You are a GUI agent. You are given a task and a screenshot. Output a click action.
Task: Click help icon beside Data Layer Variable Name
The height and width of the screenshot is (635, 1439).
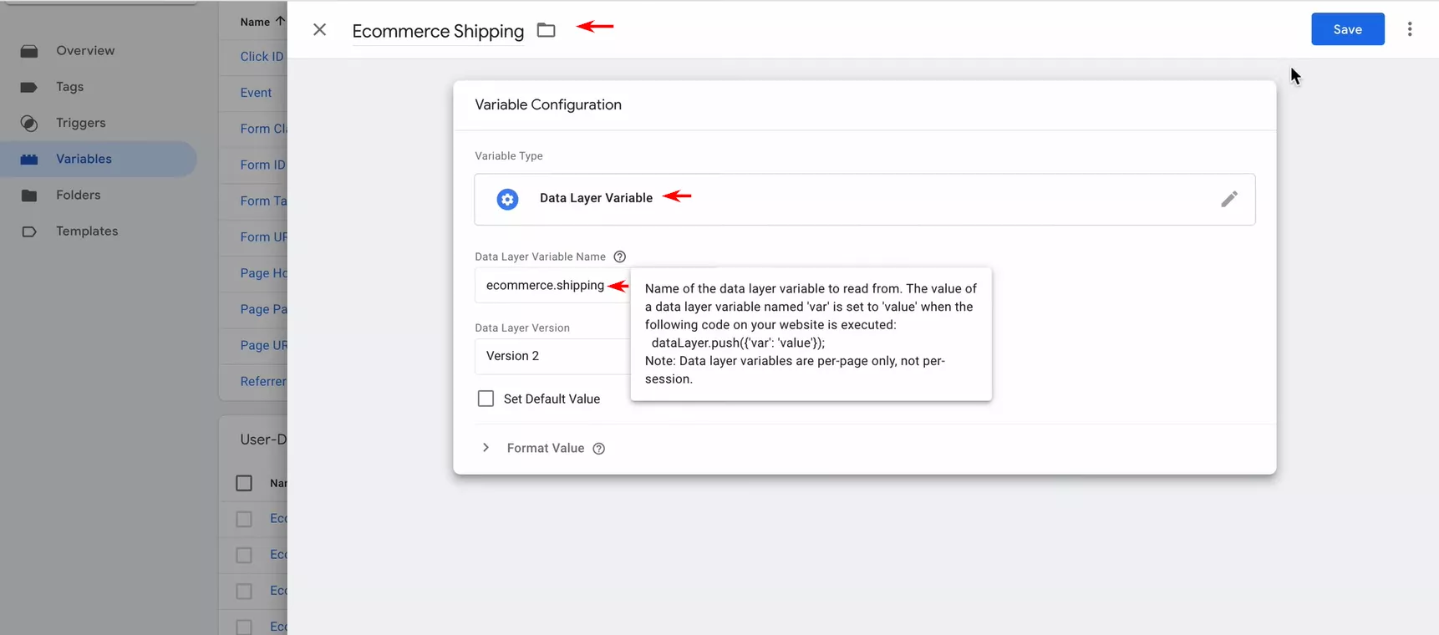coord(619,257)
